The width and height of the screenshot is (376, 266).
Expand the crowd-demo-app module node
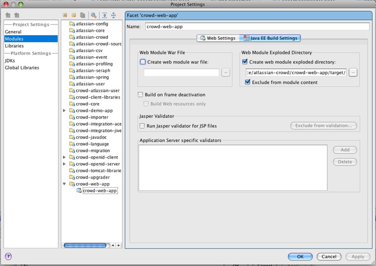tap(65, 111)
